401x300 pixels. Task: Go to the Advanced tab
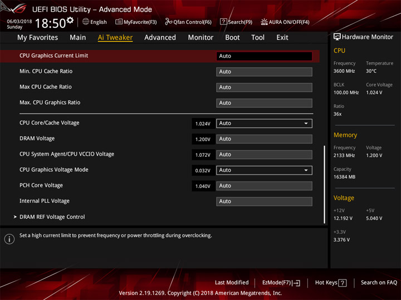160,38
